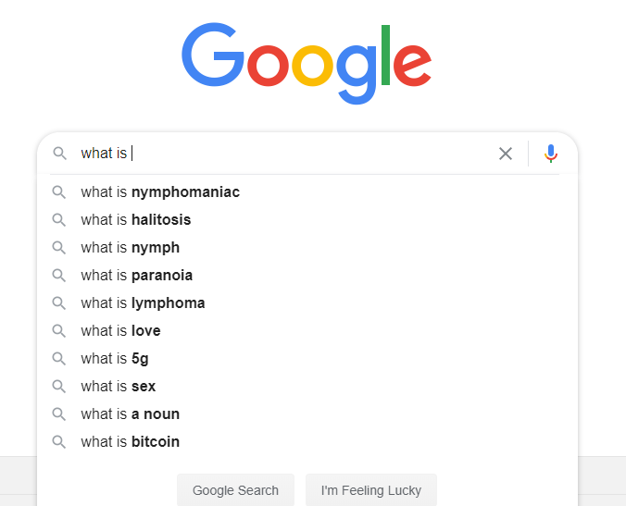Select 'what is bitcoin' from suggestions
This screenshot has width=626, height=506.
tap(131, 442)
